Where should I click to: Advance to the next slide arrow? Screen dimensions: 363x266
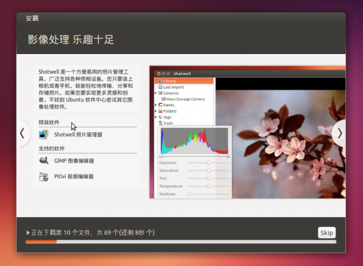[x=339, y=134]
